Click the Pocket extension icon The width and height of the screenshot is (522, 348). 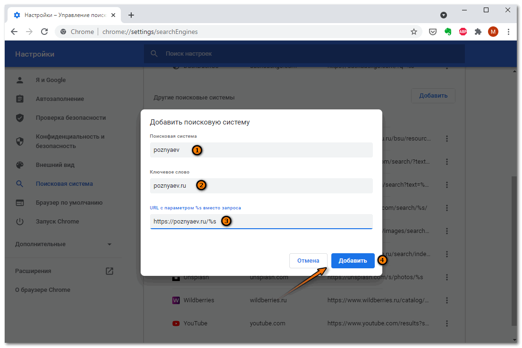tap(432, 32)
